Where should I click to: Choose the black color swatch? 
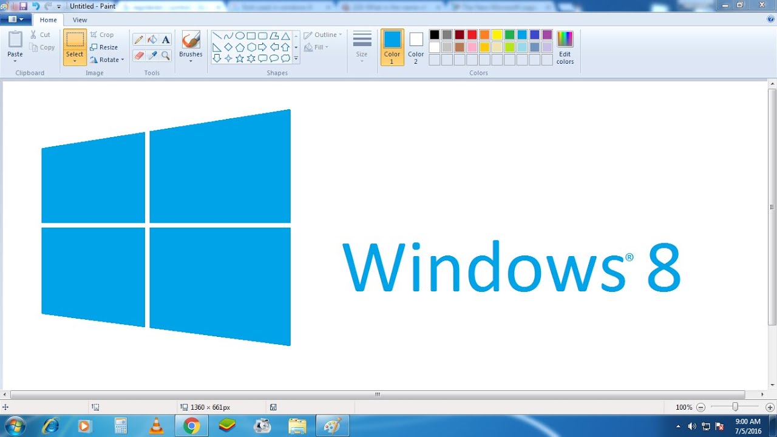point(435,35)
